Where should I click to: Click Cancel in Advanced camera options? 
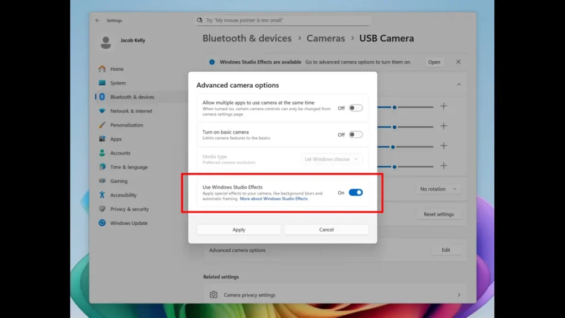327,230
